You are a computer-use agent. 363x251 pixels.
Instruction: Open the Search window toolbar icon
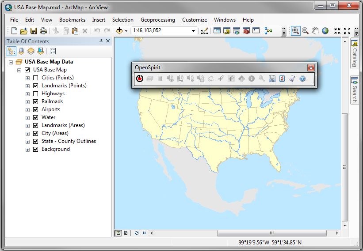(237, 31)
